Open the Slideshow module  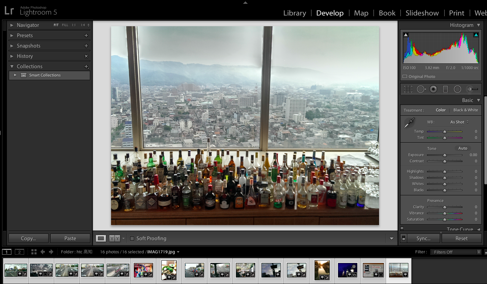tap(422, 13)
